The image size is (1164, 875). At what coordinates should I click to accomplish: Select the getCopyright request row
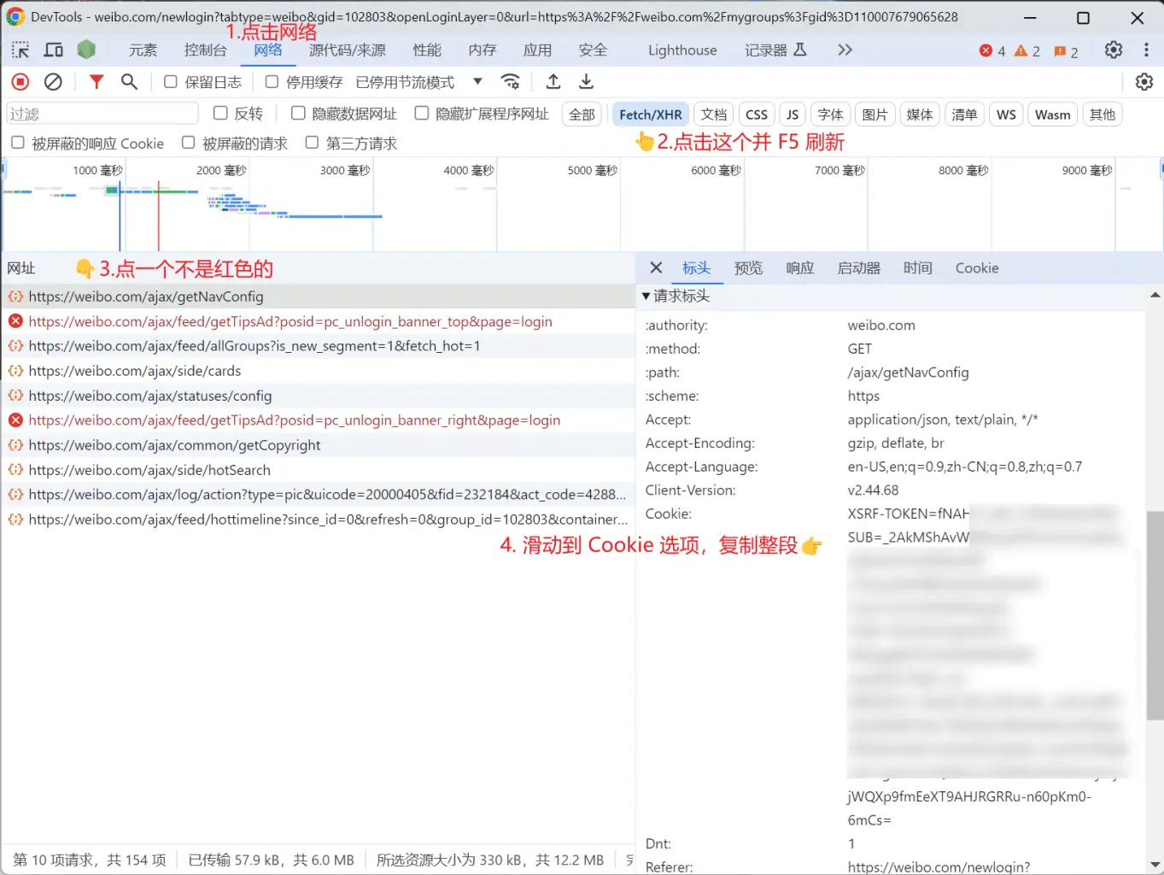318,445
